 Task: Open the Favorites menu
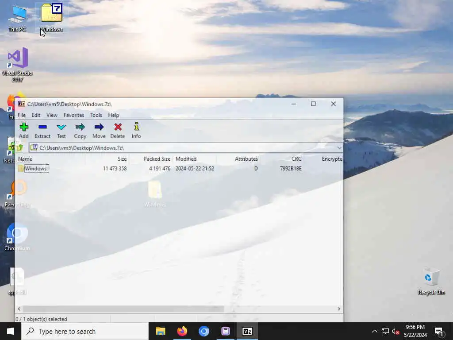click(74, 115)
